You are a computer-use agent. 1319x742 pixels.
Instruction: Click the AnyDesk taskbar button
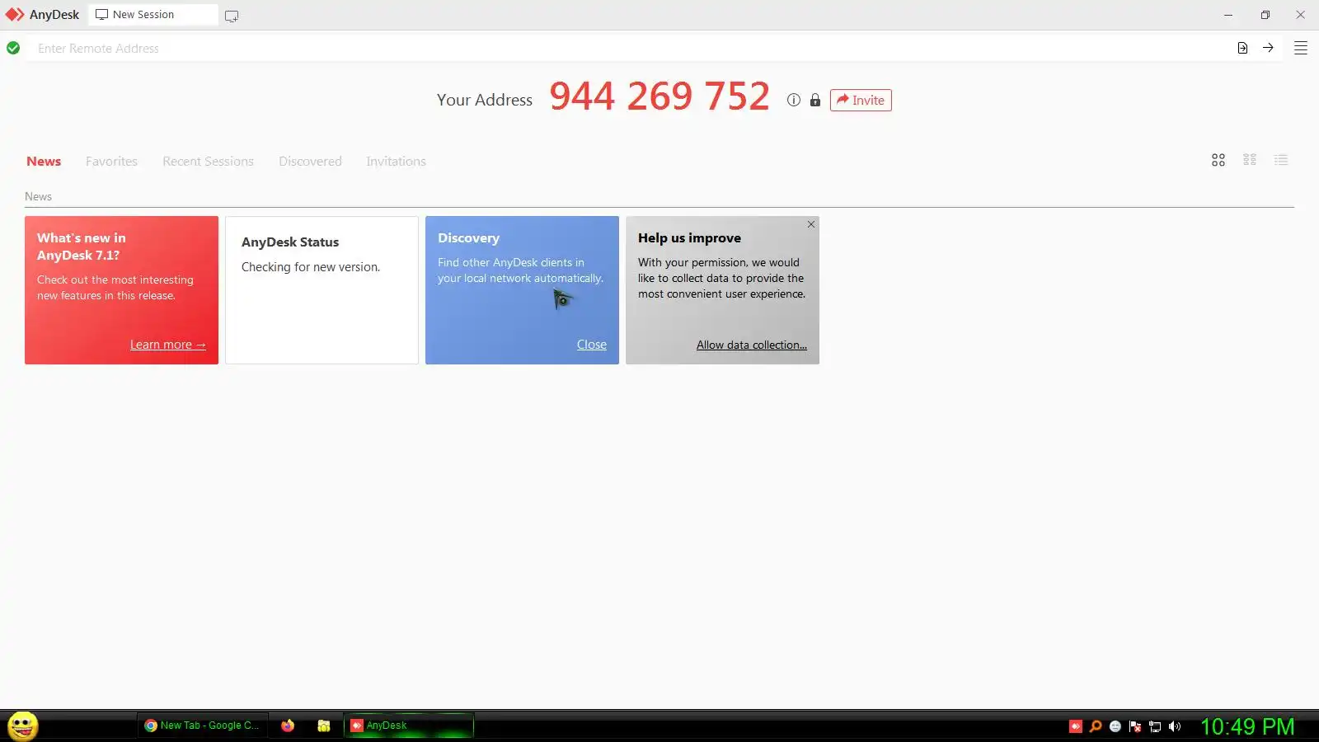pos(409,726)
